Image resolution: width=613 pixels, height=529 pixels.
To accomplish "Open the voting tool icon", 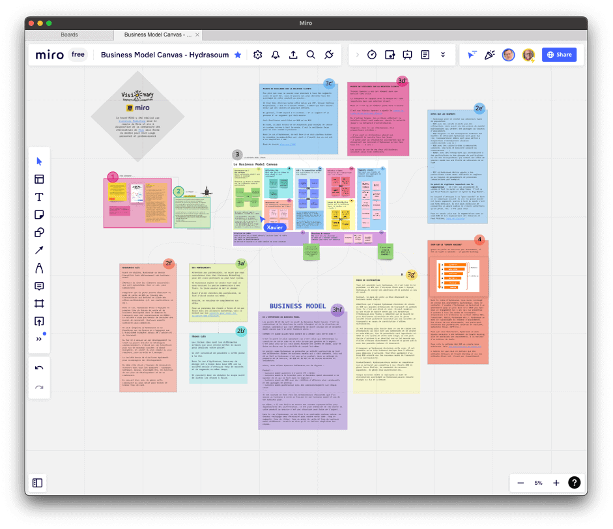I will [390, 55].
